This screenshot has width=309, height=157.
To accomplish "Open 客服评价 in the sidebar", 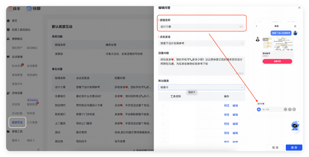I will click(17, 84).
